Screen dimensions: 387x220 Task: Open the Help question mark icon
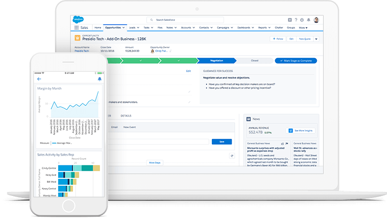coord(296,20)
